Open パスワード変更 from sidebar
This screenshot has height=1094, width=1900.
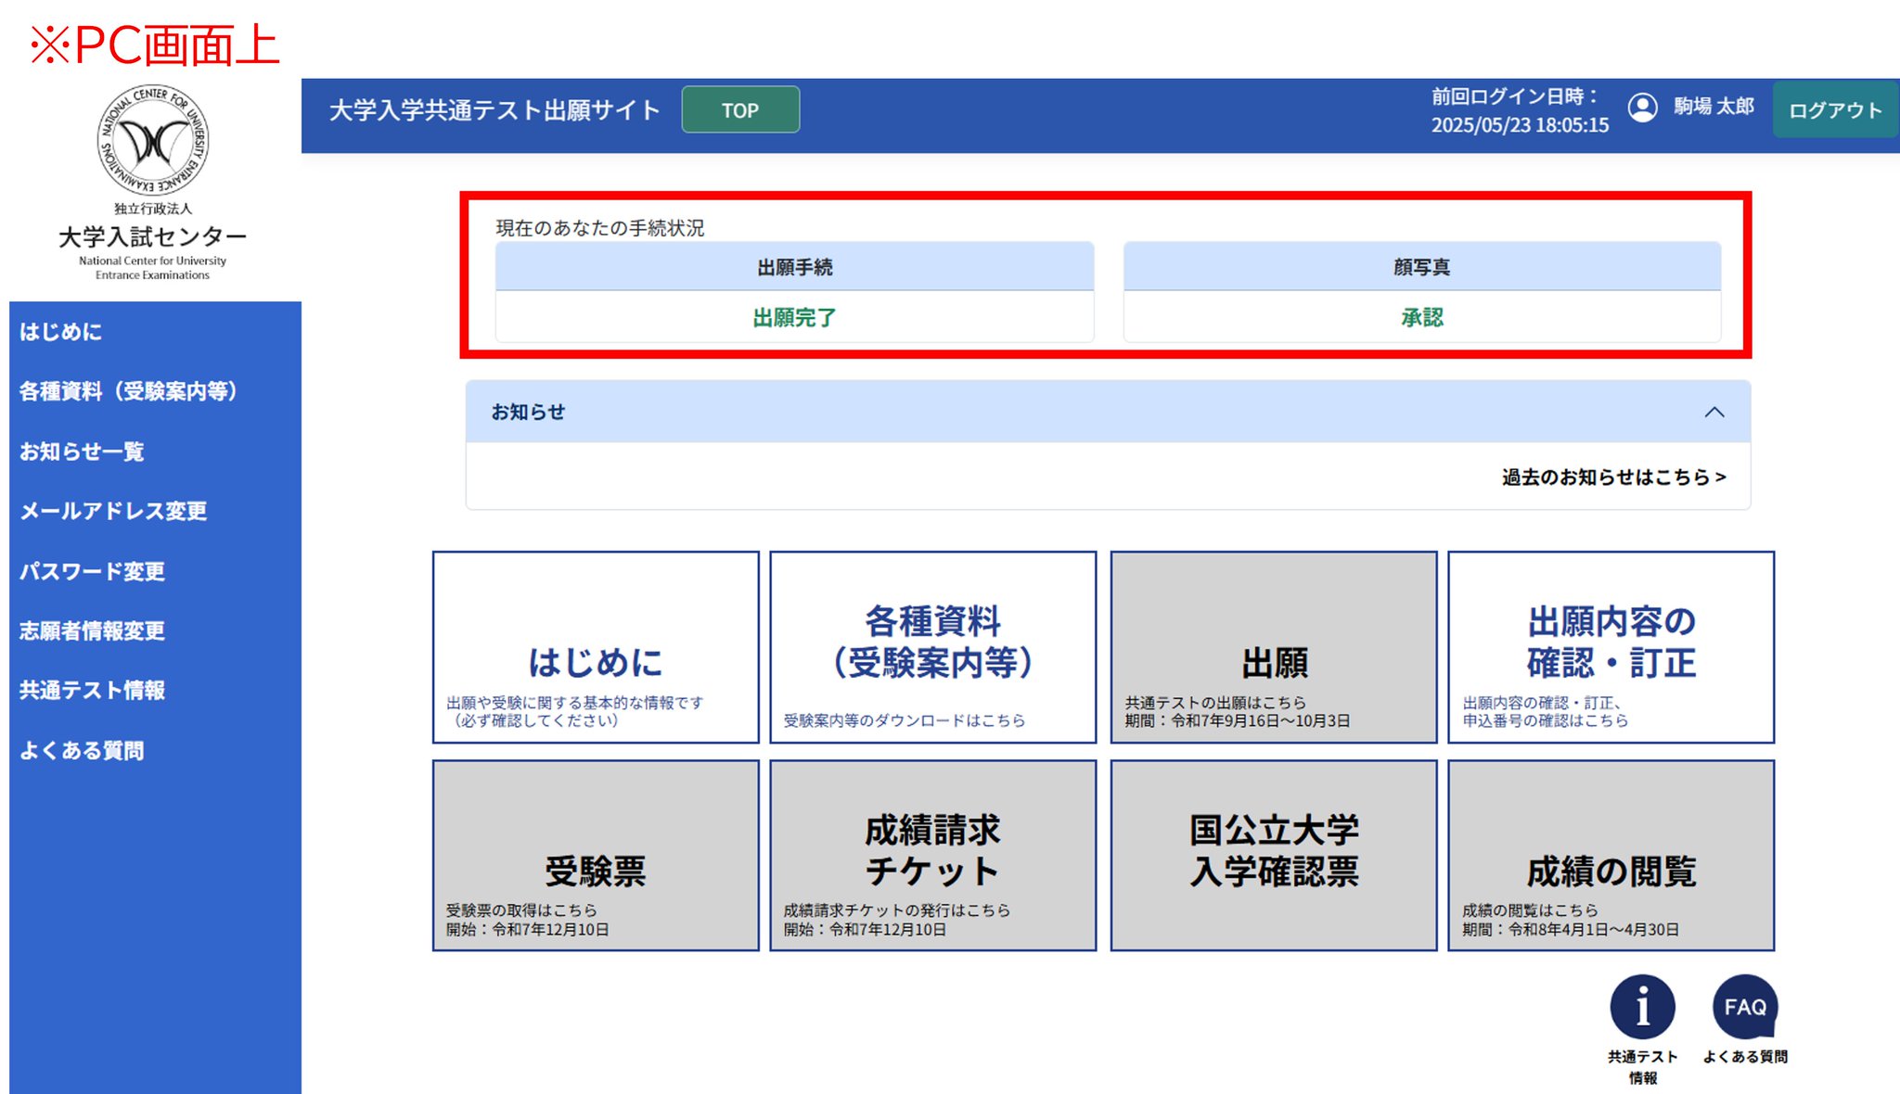pos(93,571)
